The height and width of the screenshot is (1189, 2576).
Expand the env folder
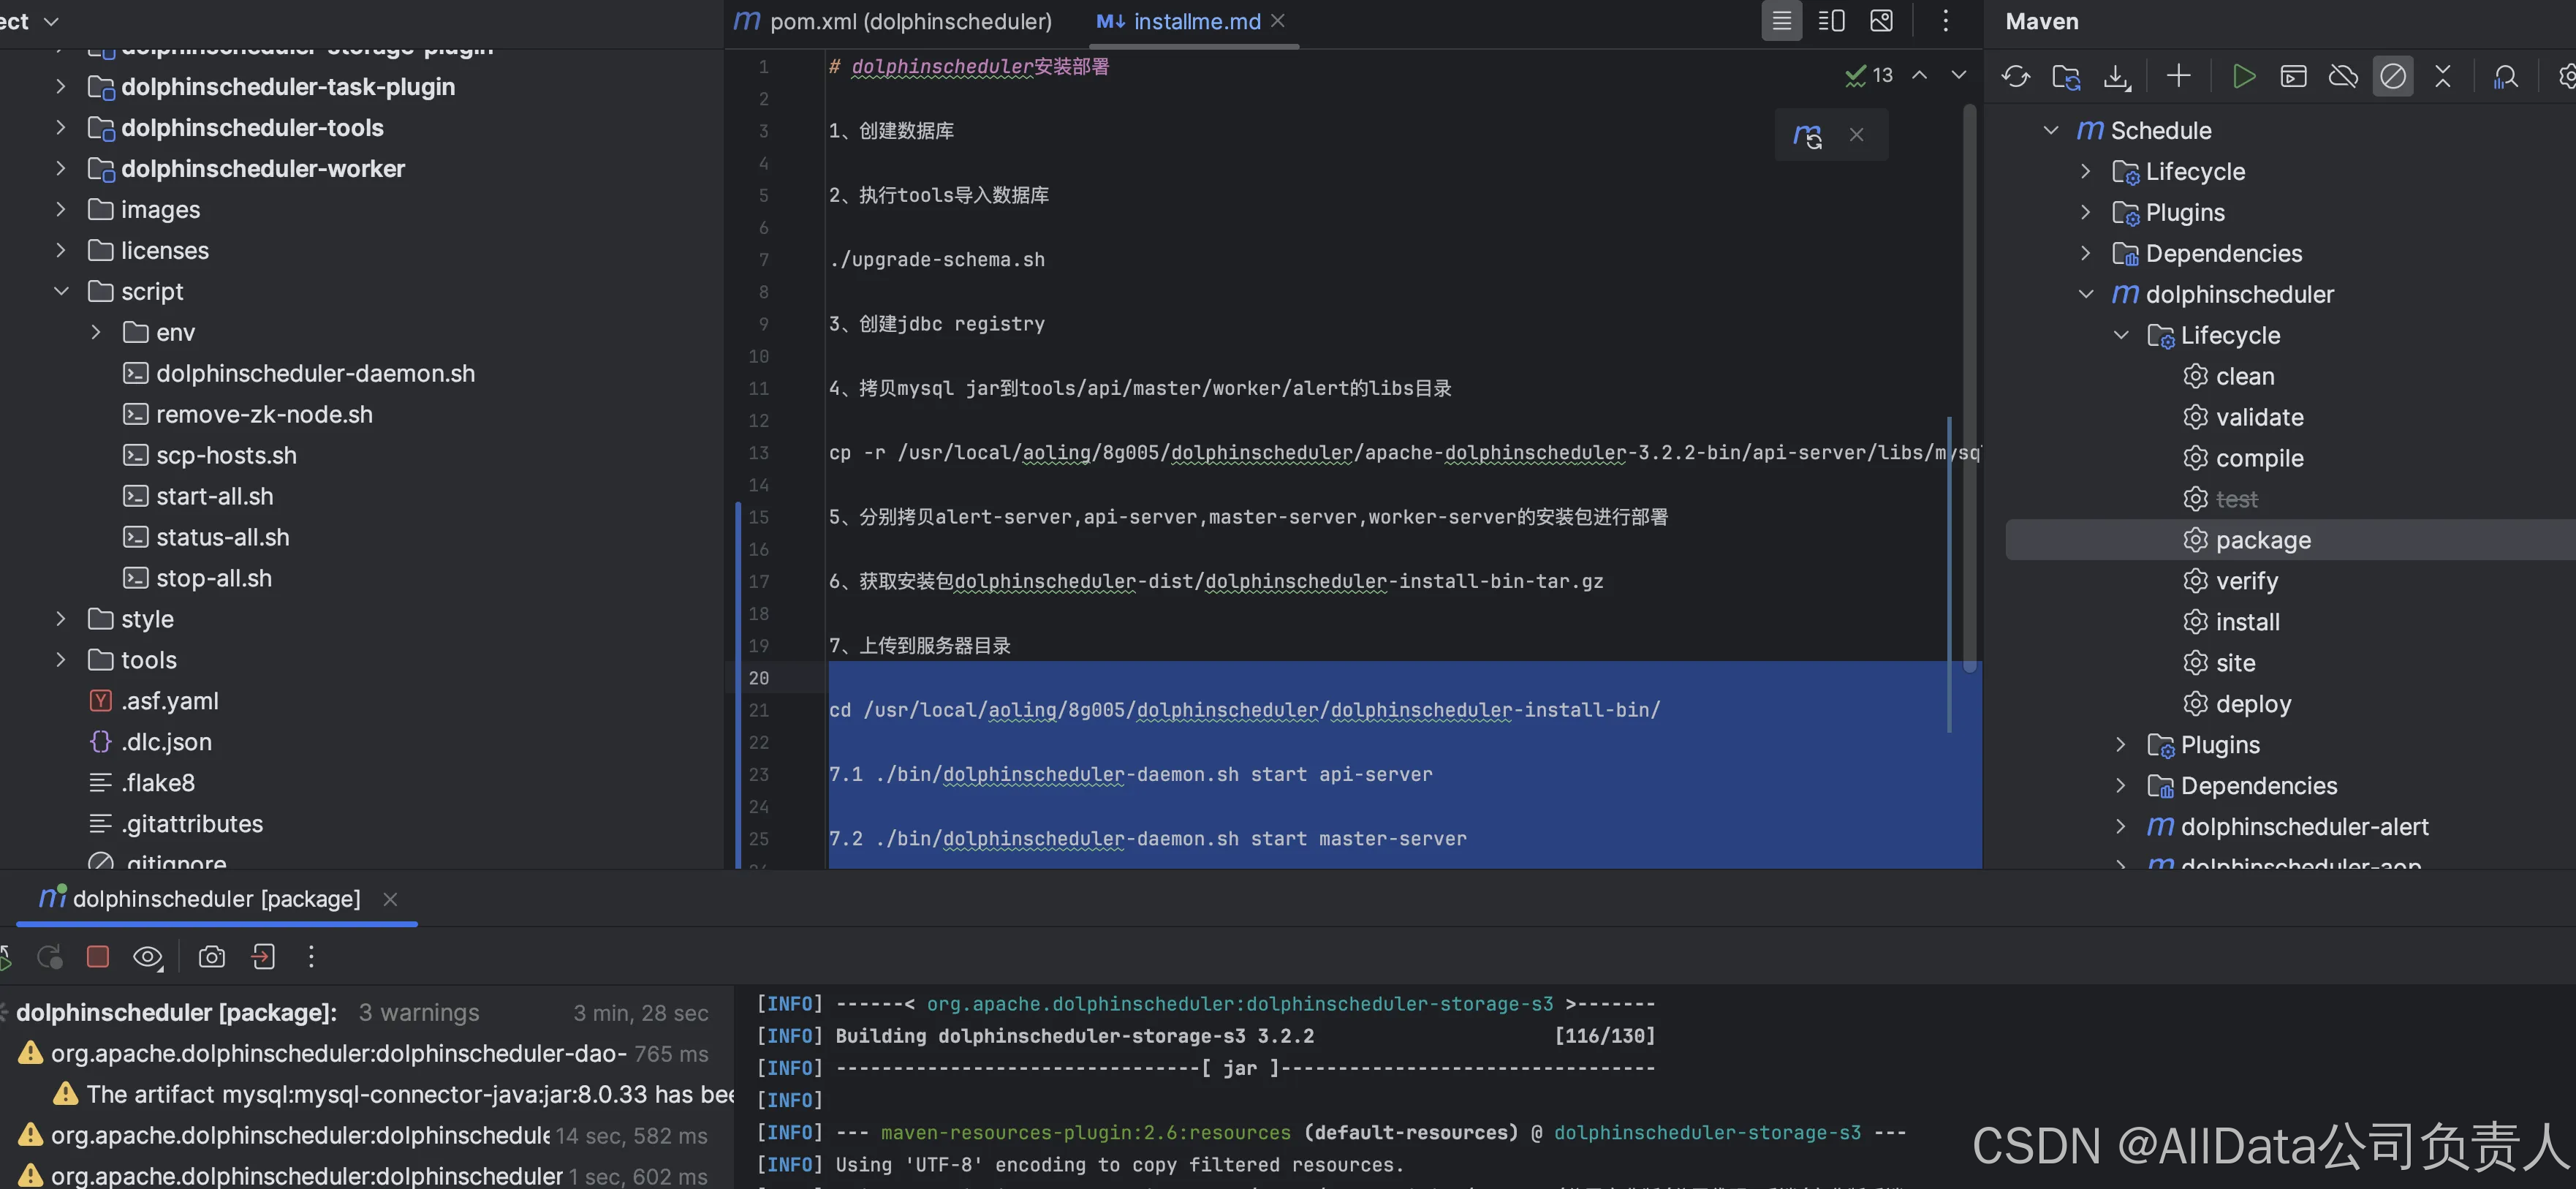pos(96,333)
